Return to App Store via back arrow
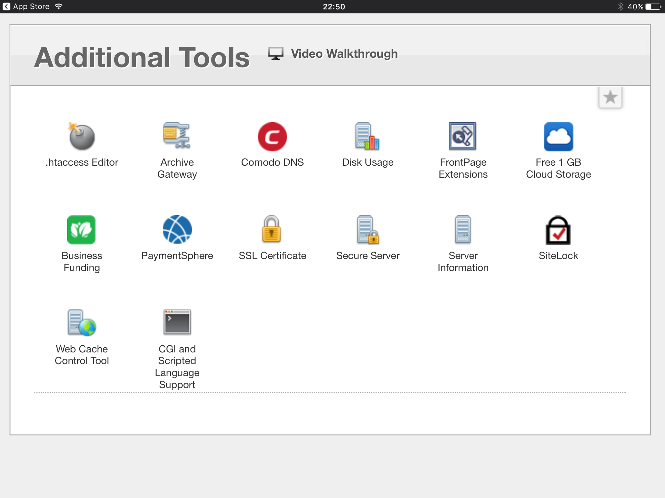 (6, 6)
